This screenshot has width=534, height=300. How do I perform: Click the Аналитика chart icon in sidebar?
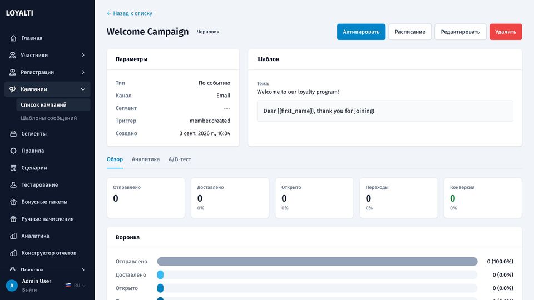click(13, 236)
